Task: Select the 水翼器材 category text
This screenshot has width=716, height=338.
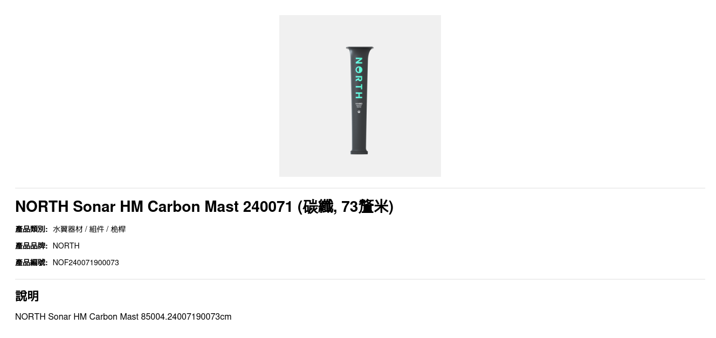Action: point(68,229)
